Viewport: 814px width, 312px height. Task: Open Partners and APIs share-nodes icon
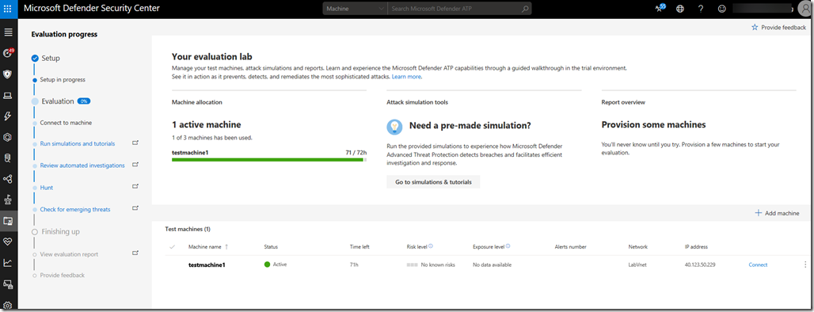[x=8, y=179]
